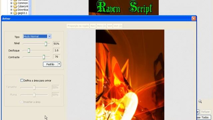This screenshot has height=120, width=213.
Task: Edit the Contraste value field showing 79
Action: point(56,57)
